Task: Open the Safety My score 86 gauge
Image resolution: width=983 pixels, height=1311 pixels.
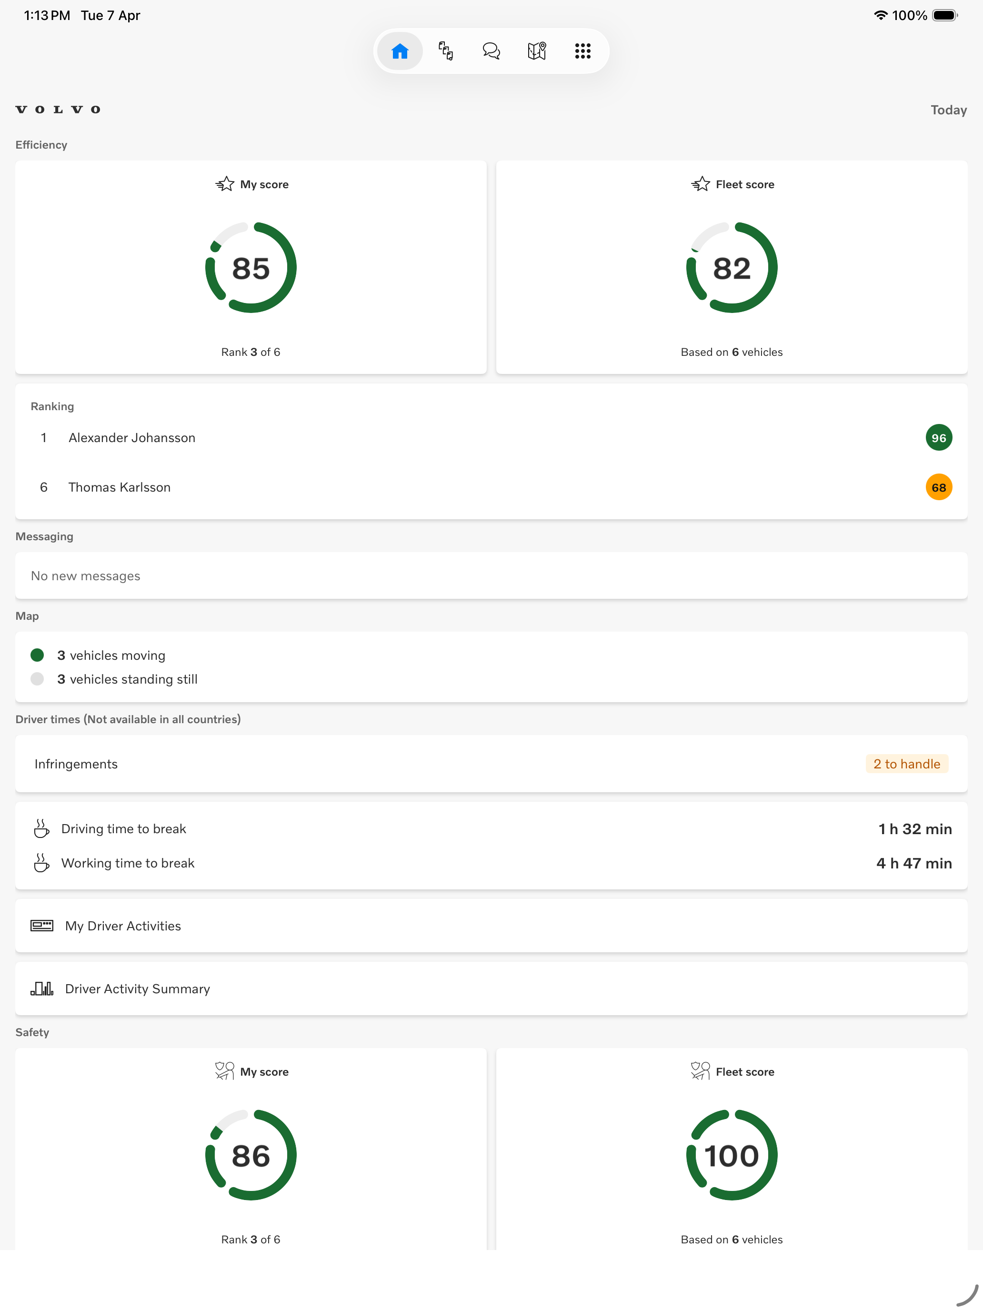Action: 251,1155
